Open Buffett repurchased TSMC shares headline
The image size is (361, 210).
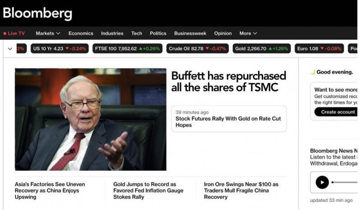coord(229,82)
